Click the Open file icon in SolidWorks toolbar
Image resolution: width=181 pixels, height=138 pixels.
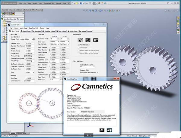pyautogui.click(x=76, y=3)
